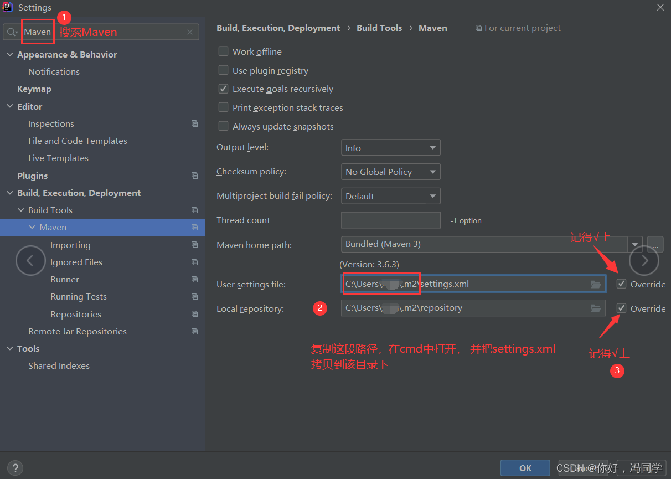Click the project-level icon beside Repositories
This screenshot has width=671, height=479.
point(194,314)
